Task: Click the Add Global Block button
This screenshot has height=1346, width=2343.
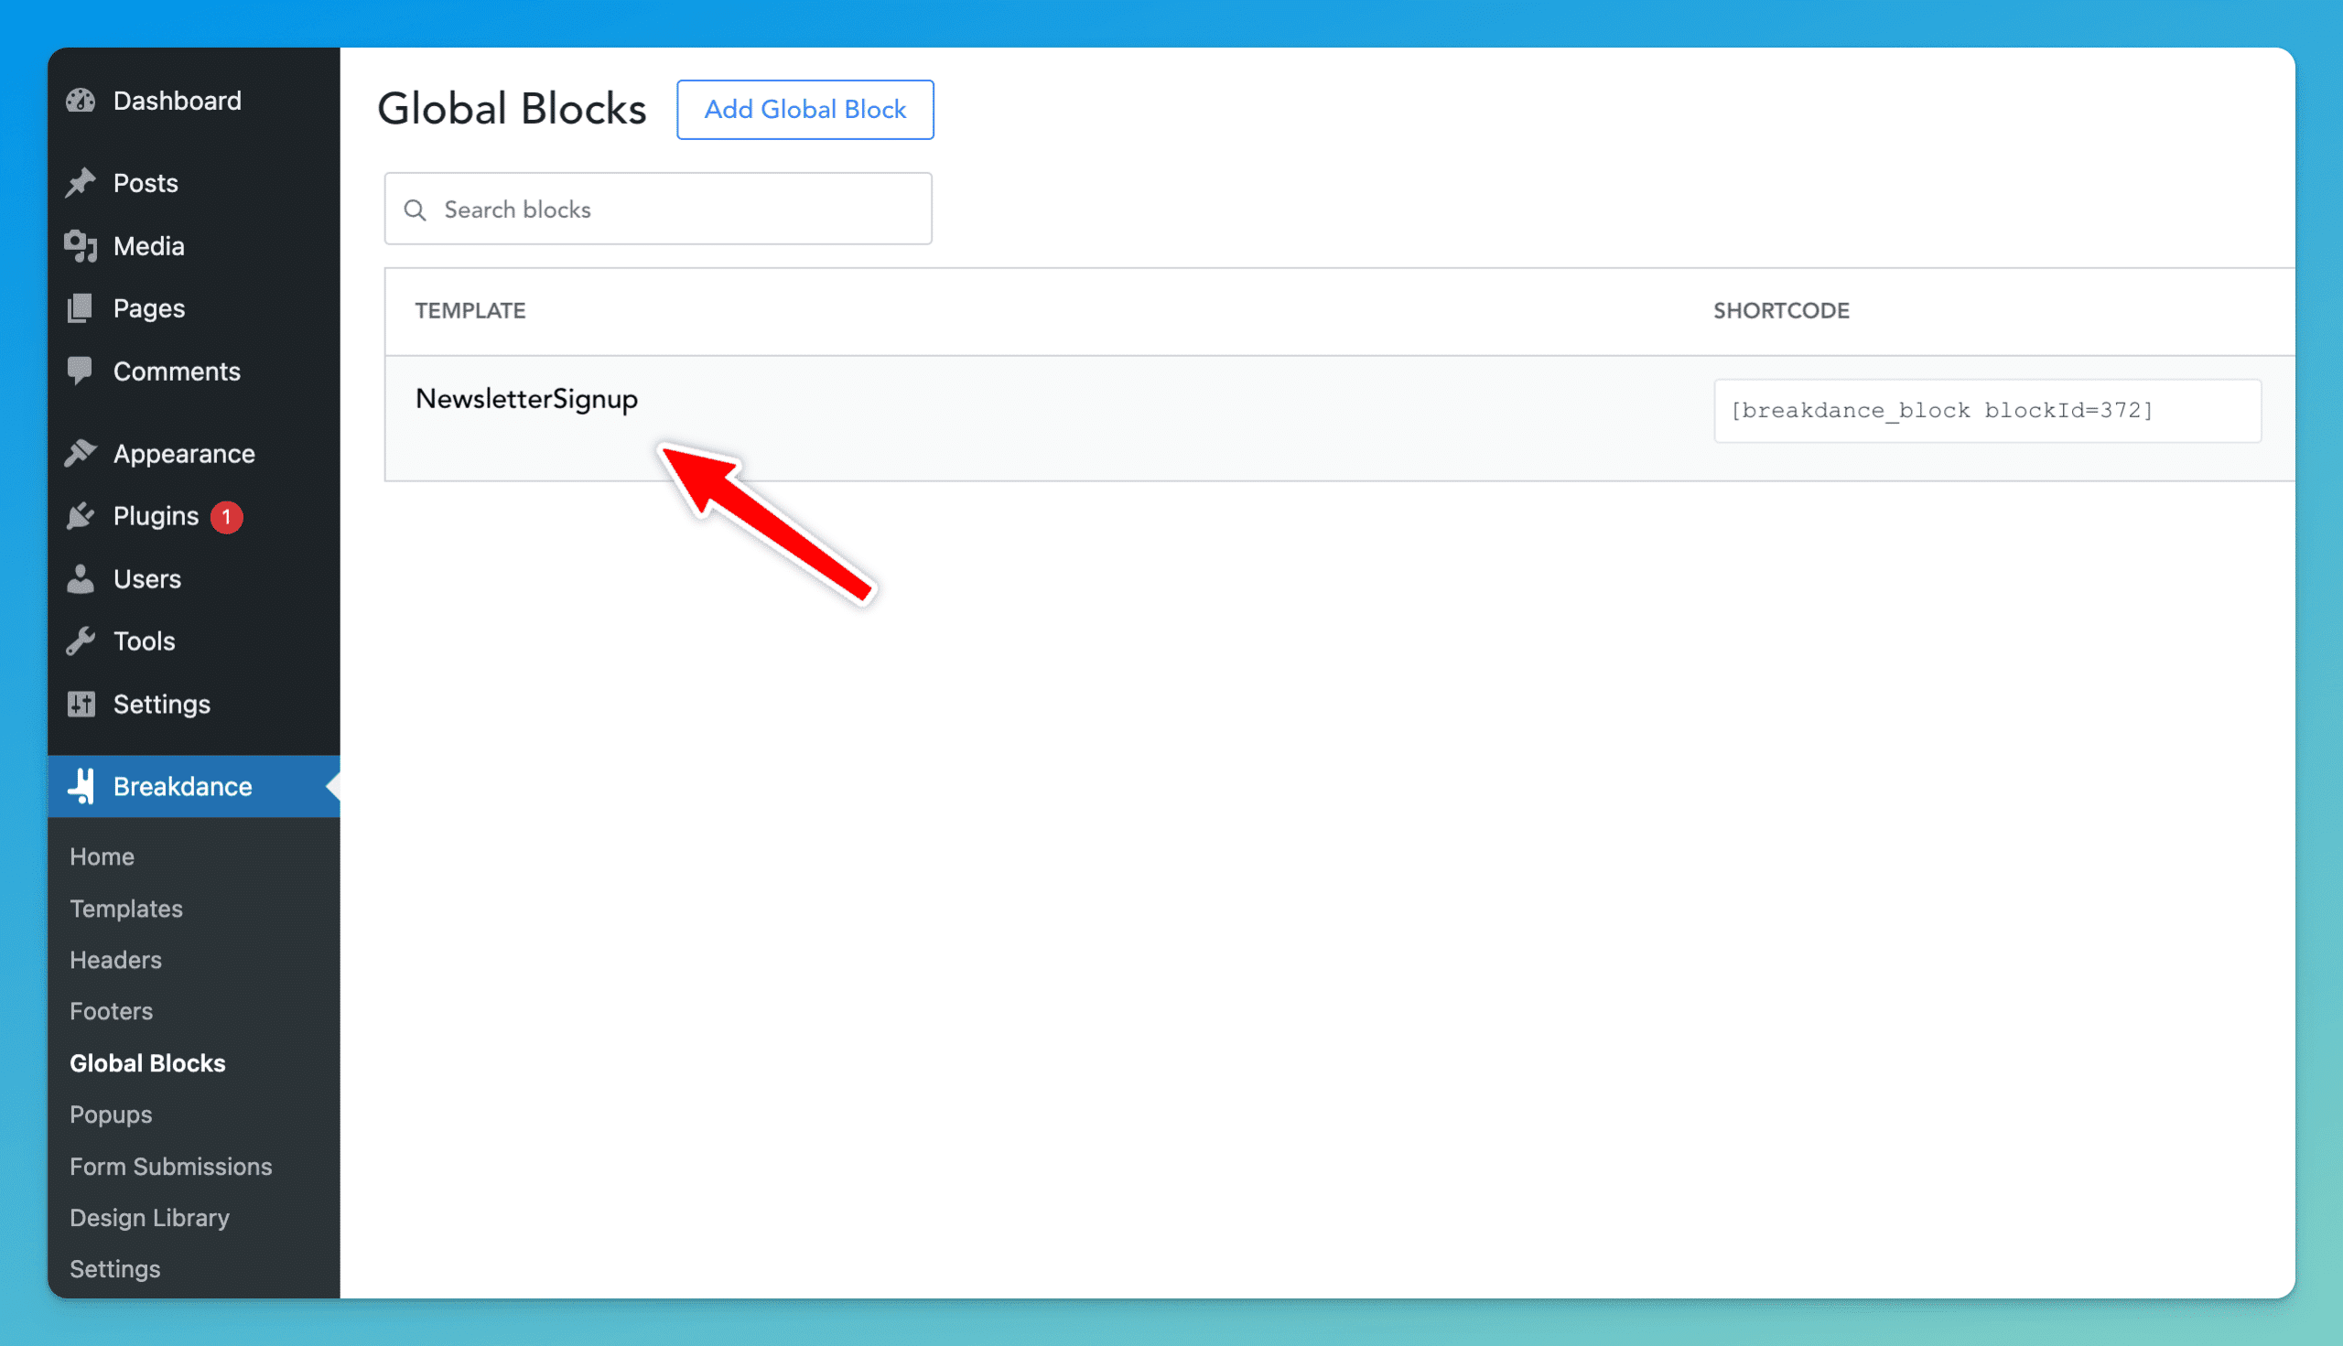Action: coord(804,109)
